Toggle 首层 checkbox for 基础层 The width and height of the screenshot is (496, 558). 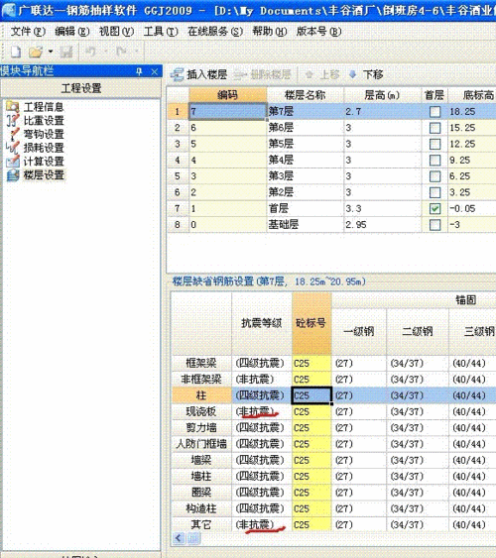[x=434, y=225]
